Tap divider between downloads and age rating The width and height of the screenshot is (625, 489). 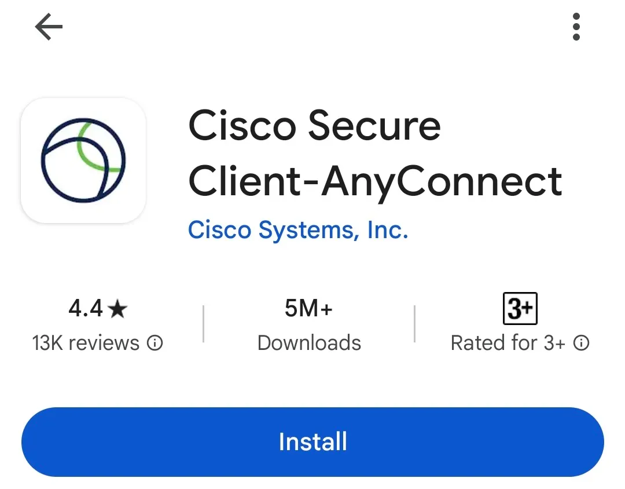pyautogui.click(x=415, y=324)
